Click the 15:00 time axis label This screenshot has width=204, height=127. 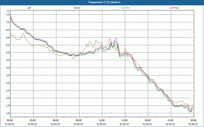point(125,120)
